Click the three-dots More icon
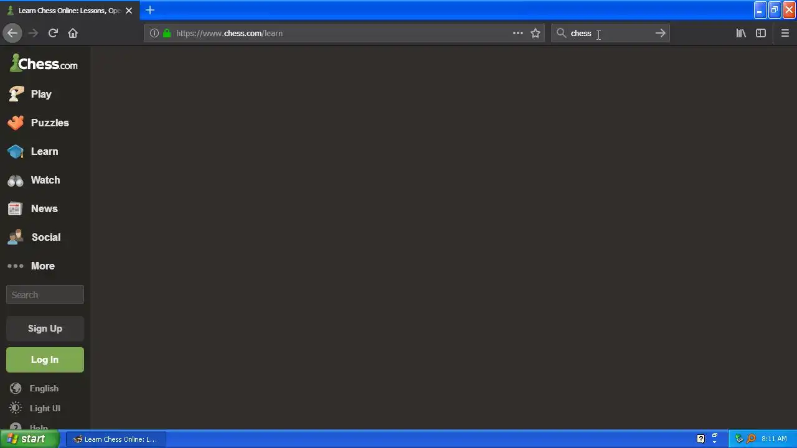This screenshot has width=797, height=448. [16, 266]
